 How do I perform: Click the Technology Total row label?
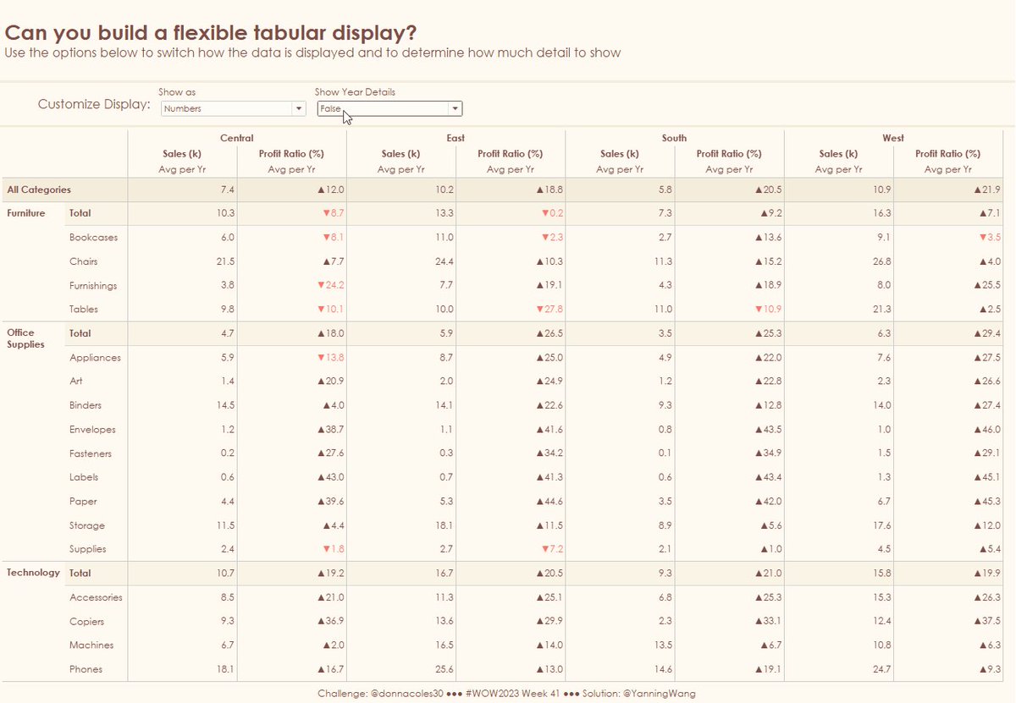point(80,573)
